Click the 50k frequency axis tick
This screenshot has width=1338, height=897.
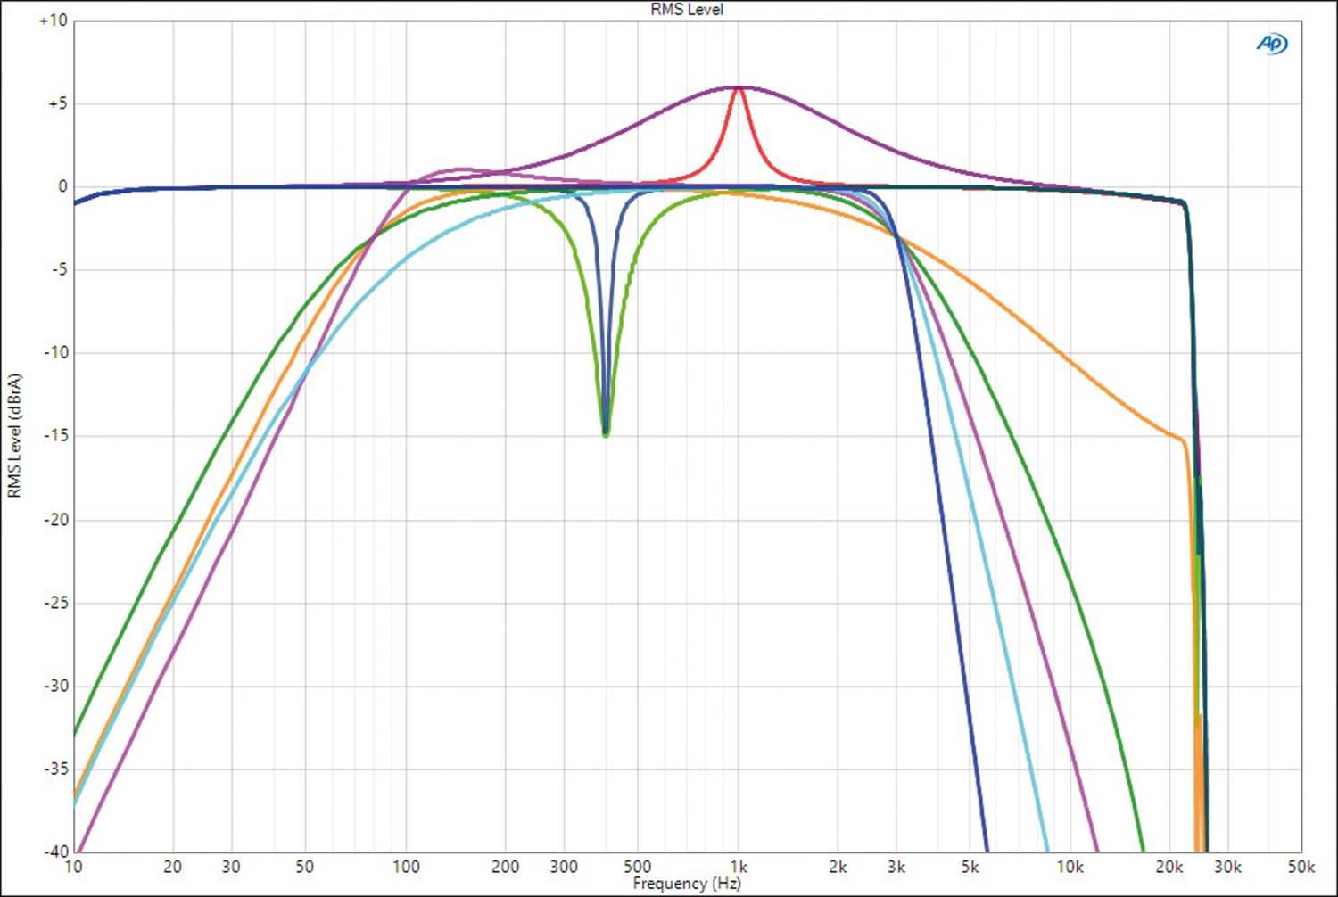click(1301, 867)
